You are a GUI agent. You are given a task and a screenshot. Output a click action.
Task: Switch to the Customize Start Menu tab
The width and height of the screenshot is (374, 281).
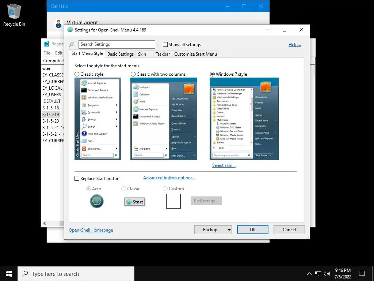pyautogui.click(x=196, y=54)
